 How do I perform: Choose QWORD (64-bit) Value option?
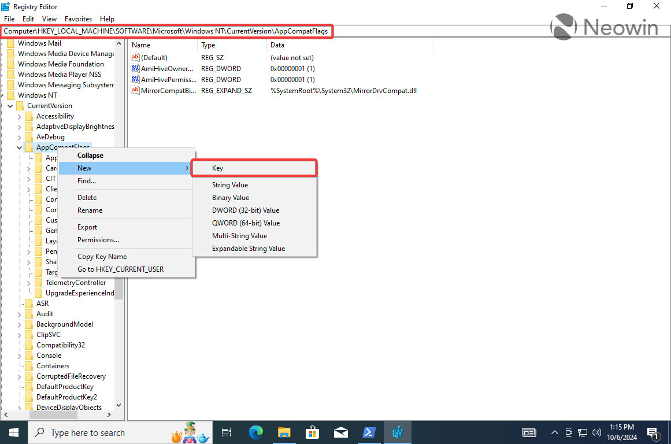point(254,223)
